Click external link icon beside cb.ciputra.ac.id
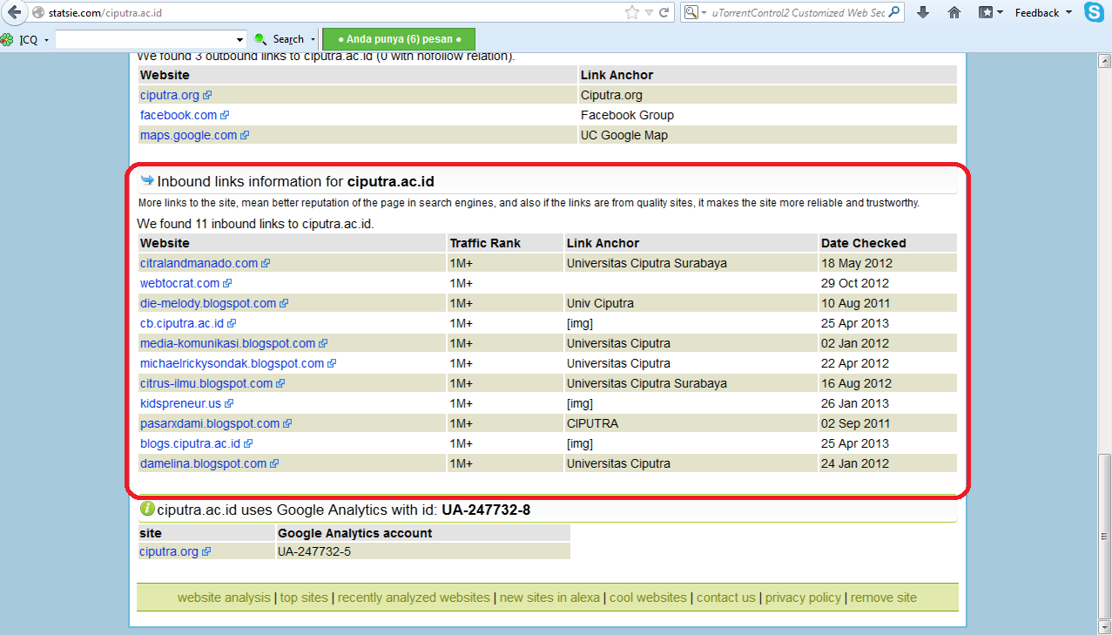 coord(232,323)
